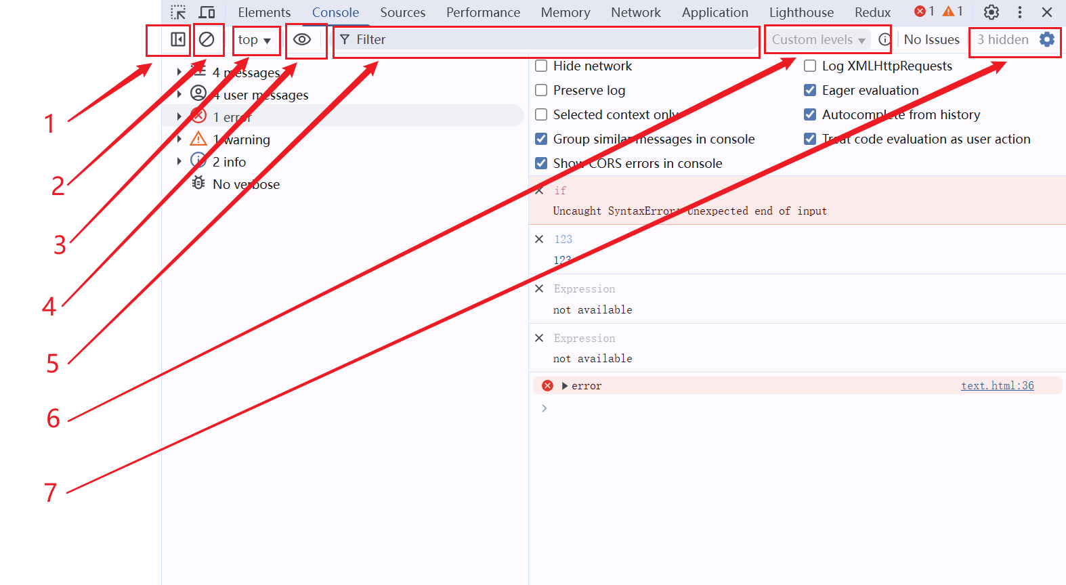Disable Autocomplete from history checkbox
The height and width of the screenshot is (585, 1066).
coord(810,114)
